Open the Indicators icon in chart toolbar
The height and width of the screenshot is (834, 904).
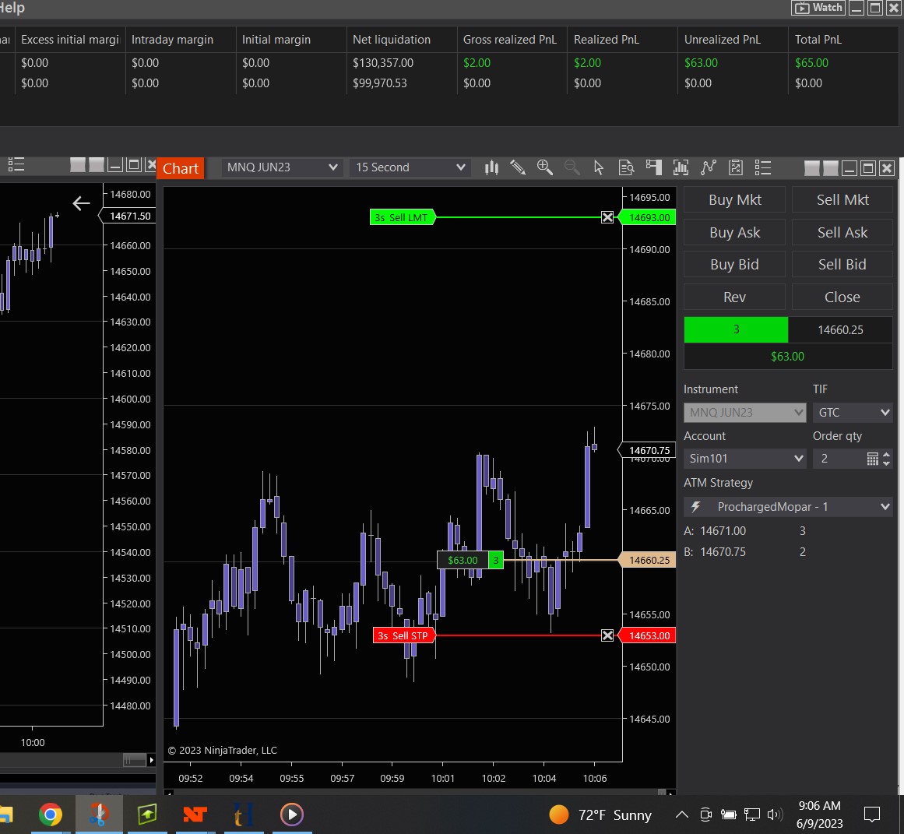point(681,167)
